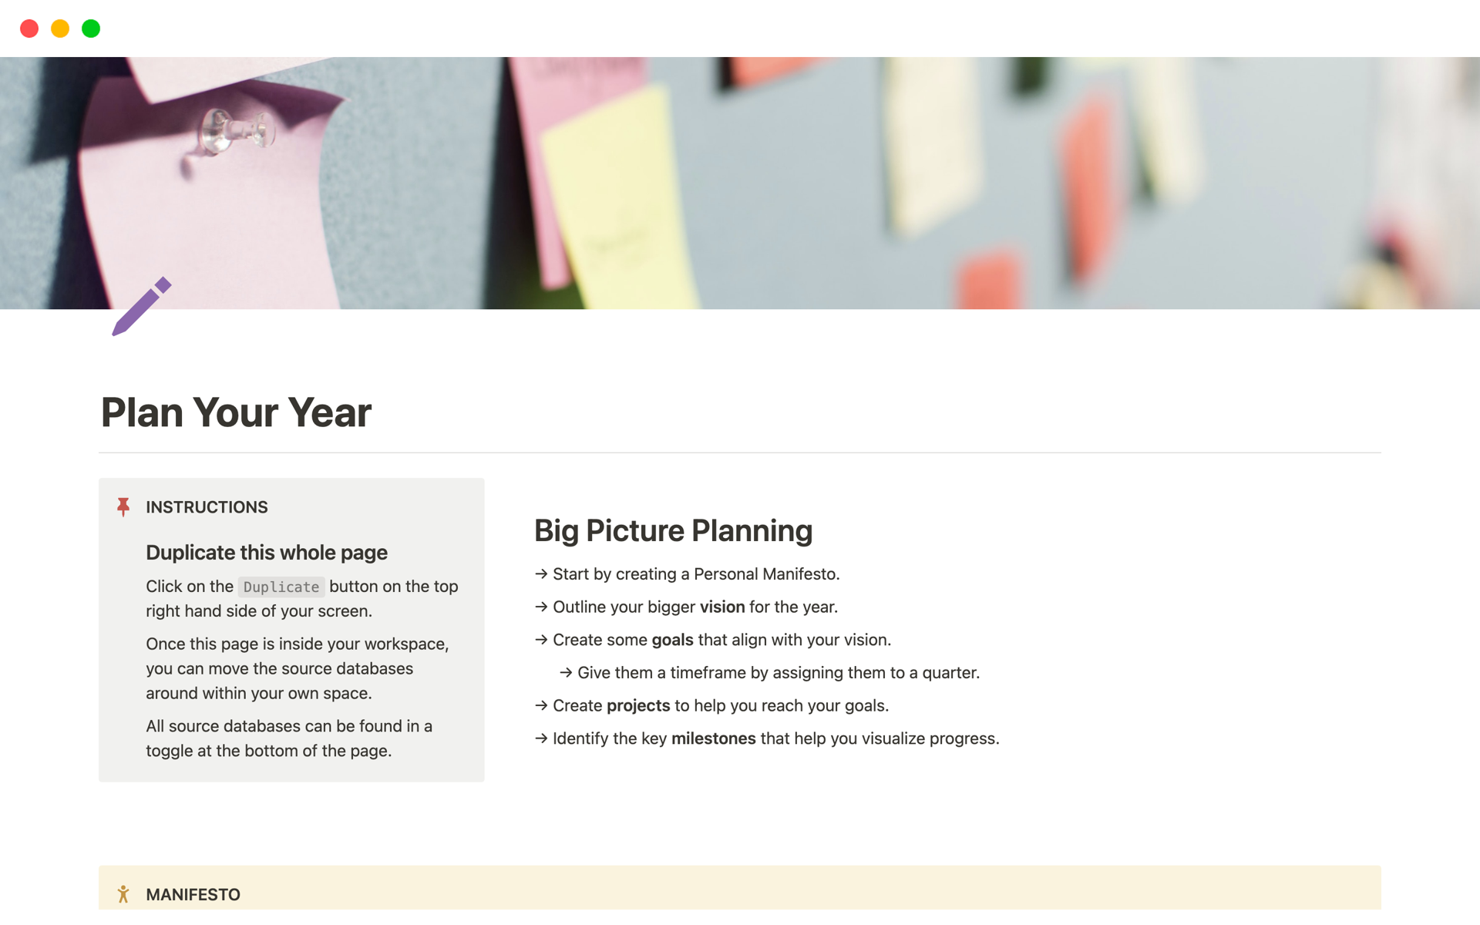Click the yellow minimize window button

click(60, 29)
